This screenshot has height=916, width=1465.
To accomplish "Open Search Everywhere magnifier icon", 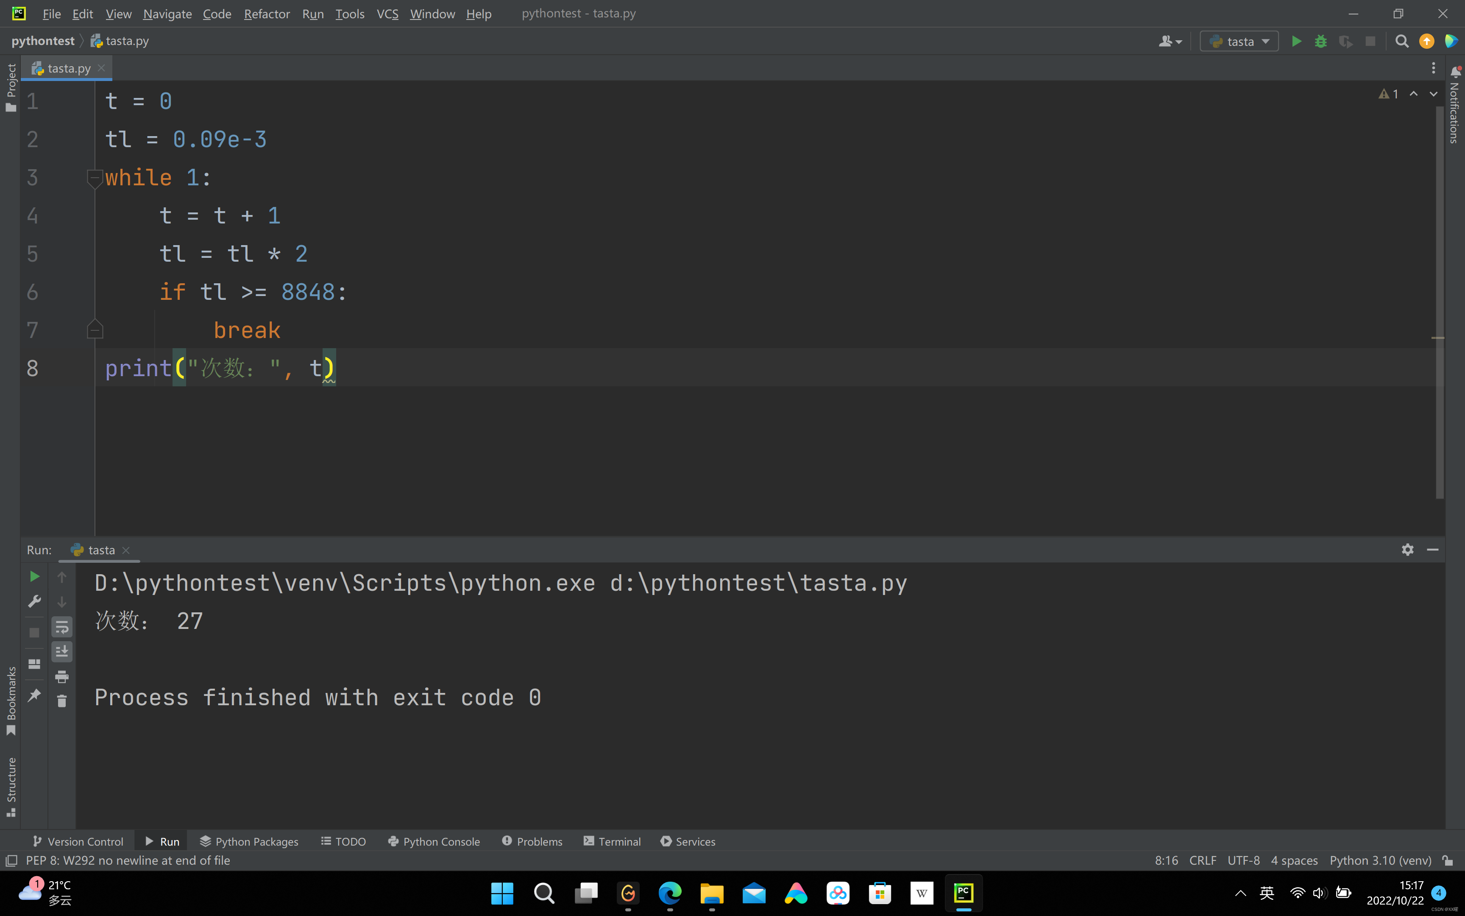I will pyautogui.click(x=1401, y=41).
